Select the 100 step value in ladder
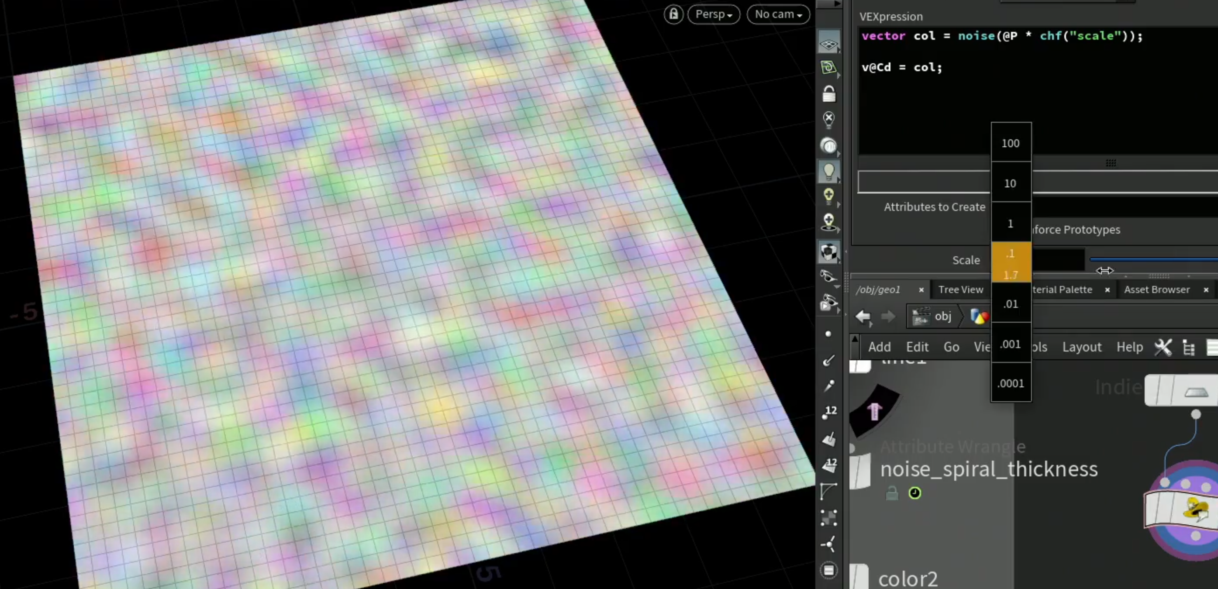1218x589 pixels. [x=1011, y=143]
